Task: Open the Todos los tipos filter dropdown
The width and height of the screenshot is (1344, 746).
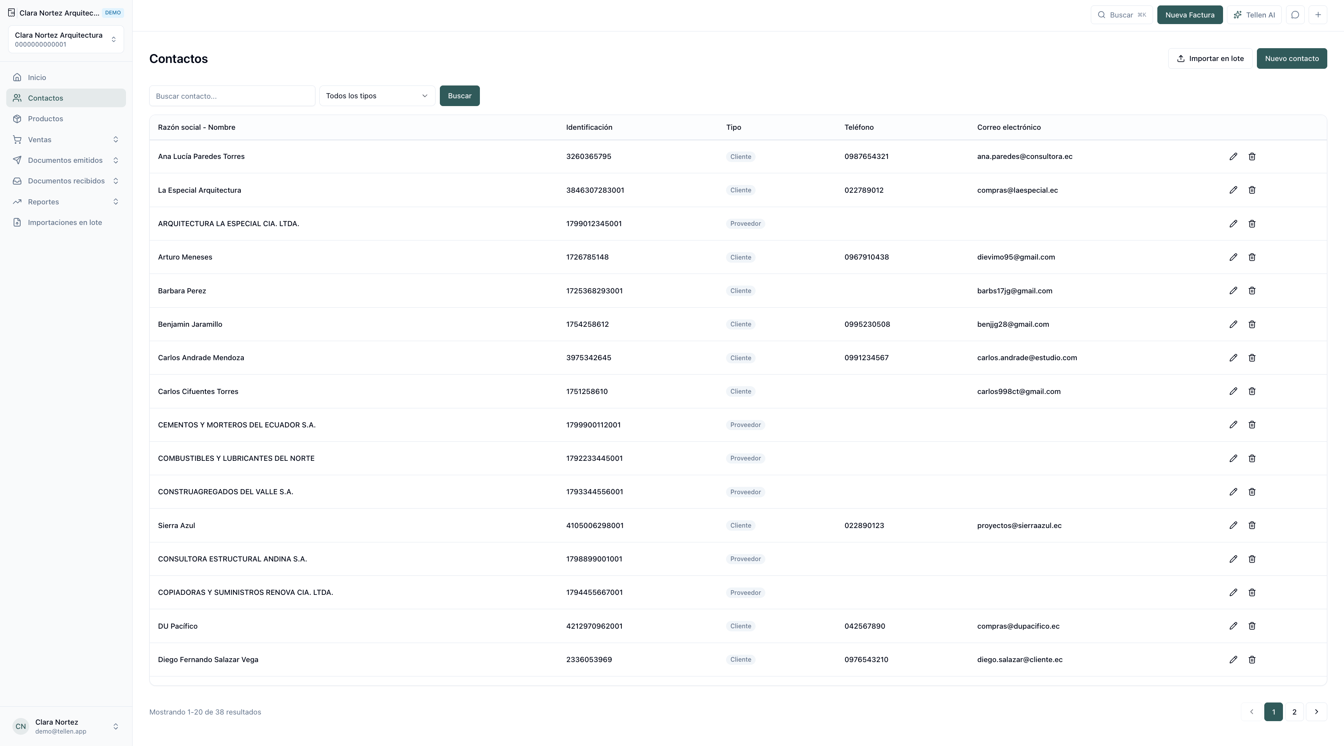Action: [377, 96]
